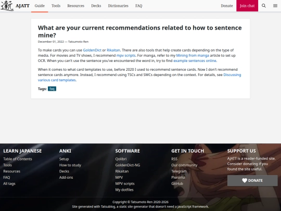Open My dotfiles footer link
Screen dimensions: 281x211
[x=124, y=190]
